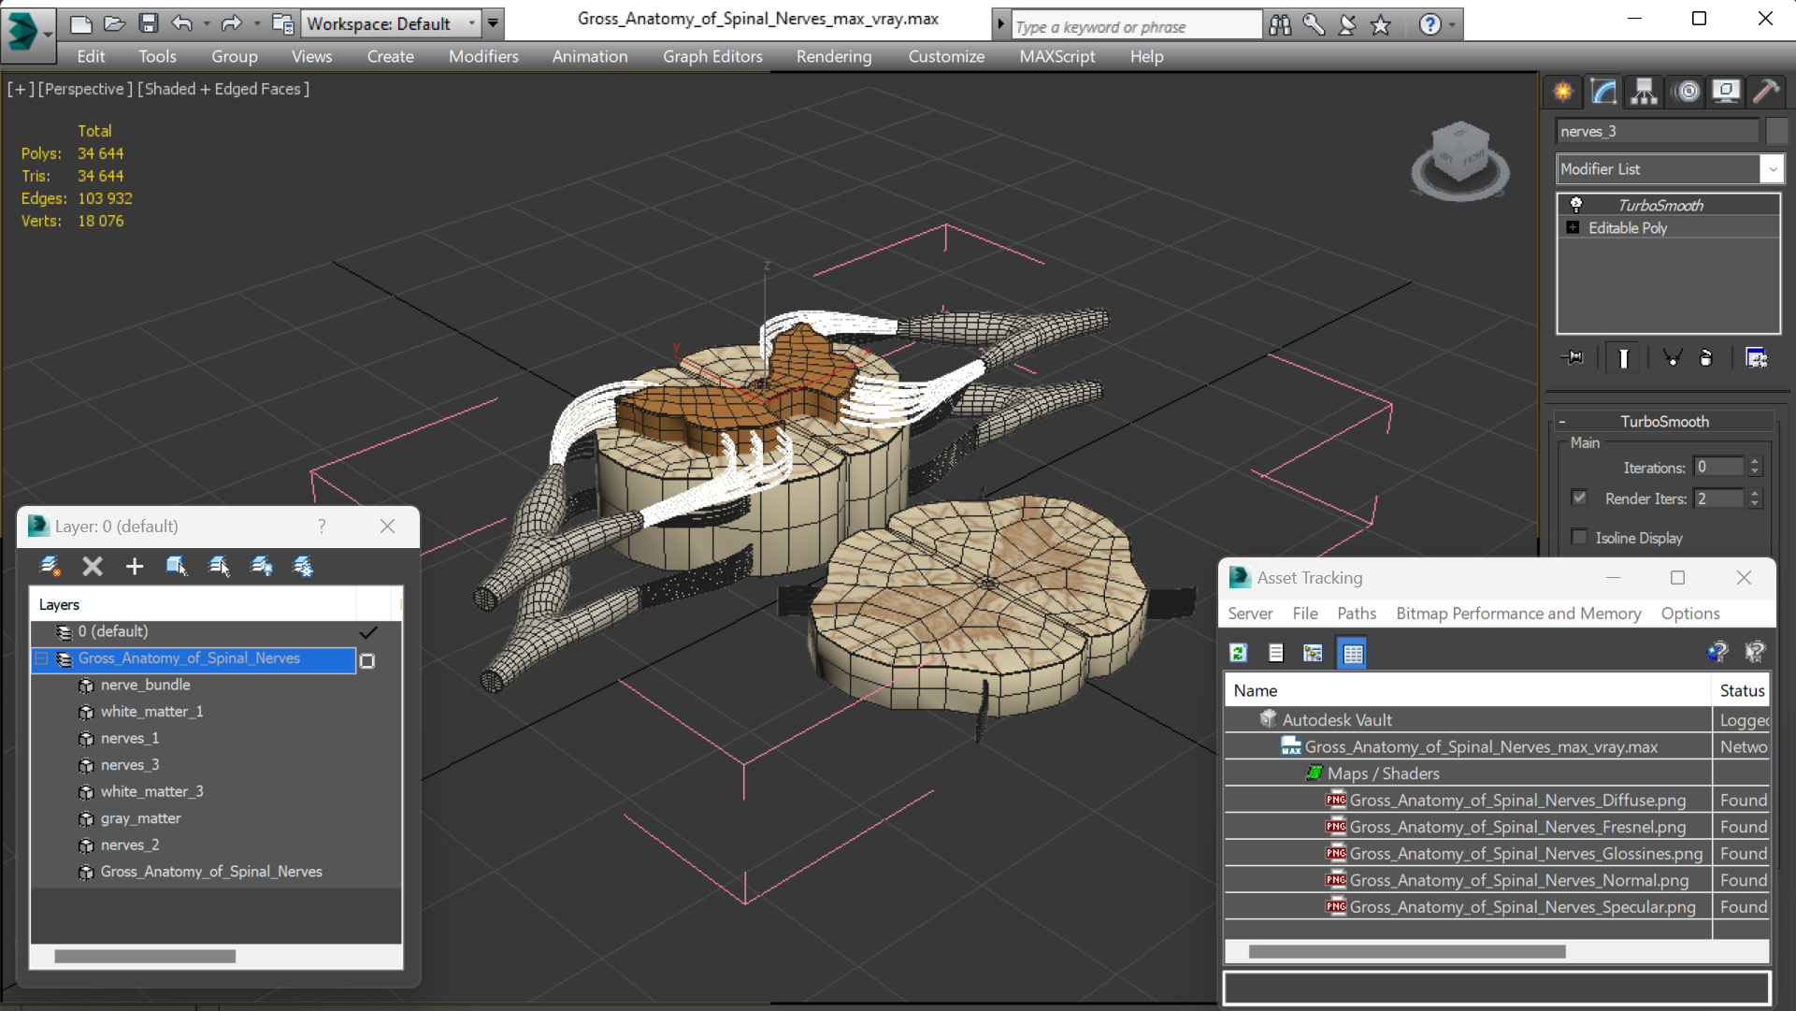The image size is (1796, 1011).
Task: Enable the Isoline Display checkbox
Action: coord(1579,537)
